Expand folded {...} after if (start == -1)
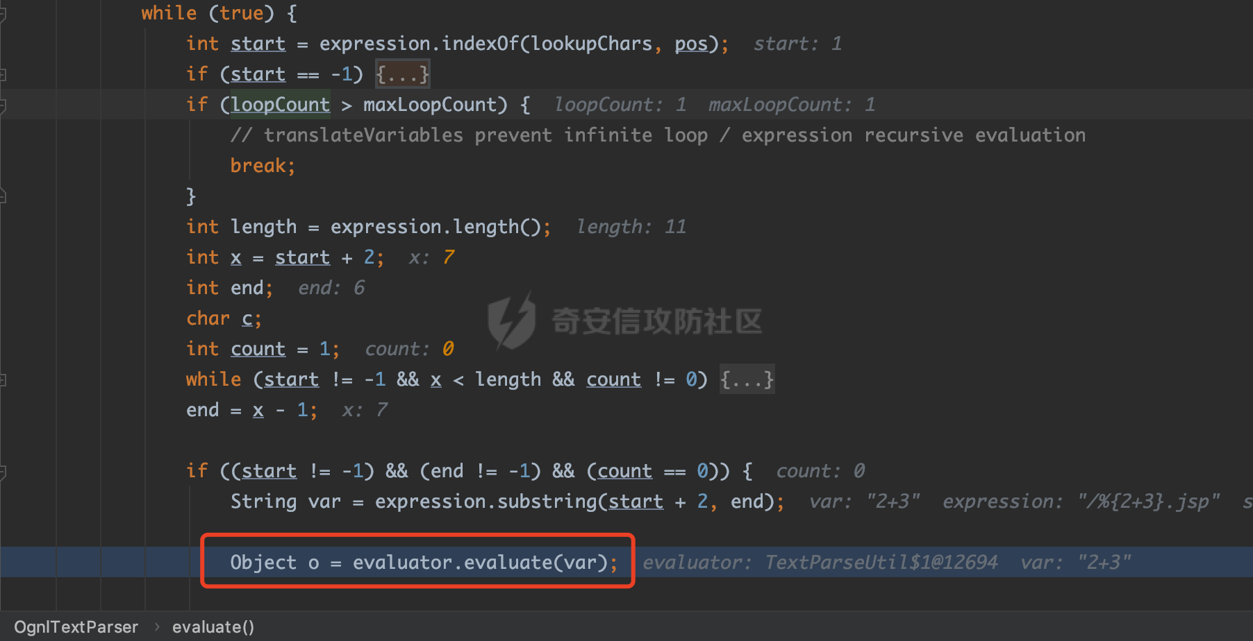 click(x=402, y=74)
